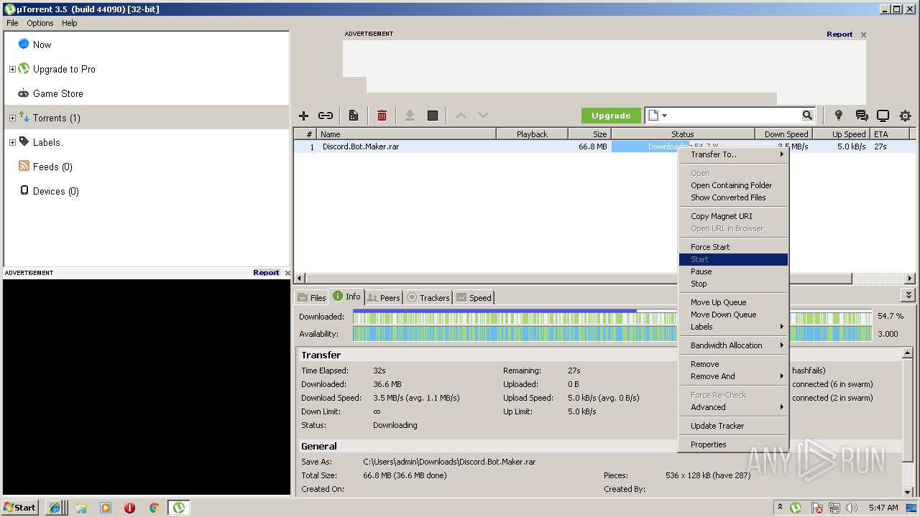Click the Add Torrent plus icon

point(303,116)
